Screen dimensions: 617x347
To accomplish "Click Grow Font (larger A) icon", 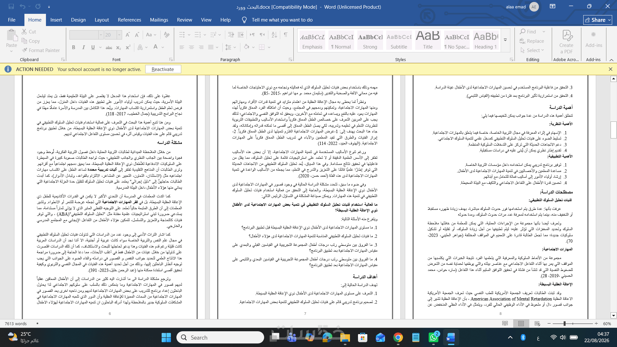I will point(128,35).
